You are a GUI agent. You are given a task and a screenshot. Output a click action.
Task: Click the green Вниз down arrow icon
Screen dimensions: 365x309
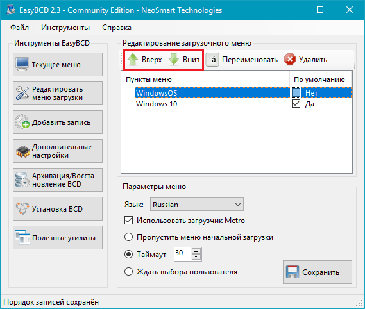(x=174, y=60)
